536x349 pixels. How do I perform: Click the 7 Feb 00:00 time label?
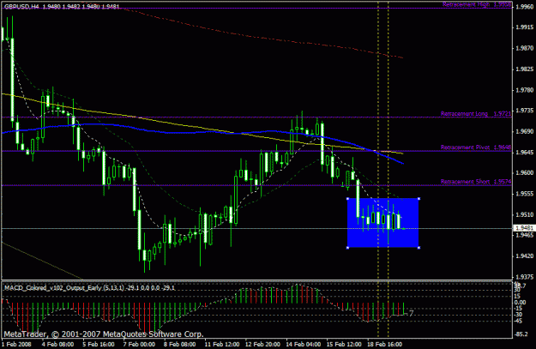pos(139,344)
